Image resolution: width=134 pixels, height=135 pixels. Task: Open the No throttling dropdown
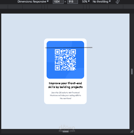[x=102, y=2]
